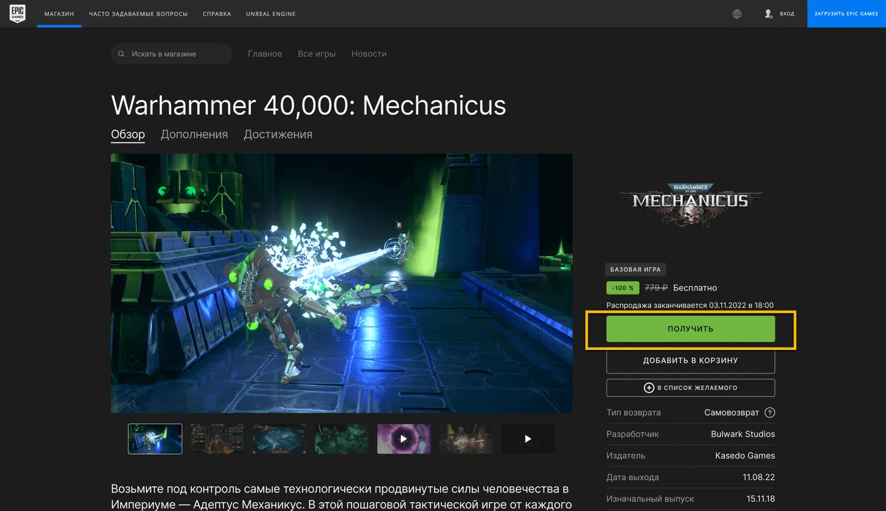This screenshot has width=886, height=511.
Task: Go to the Справка menu
Action: coord(217,14)
